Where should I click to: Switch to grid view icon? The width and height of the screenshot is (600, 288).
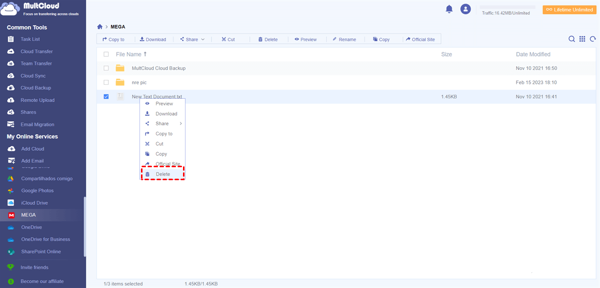pos(582,39)
